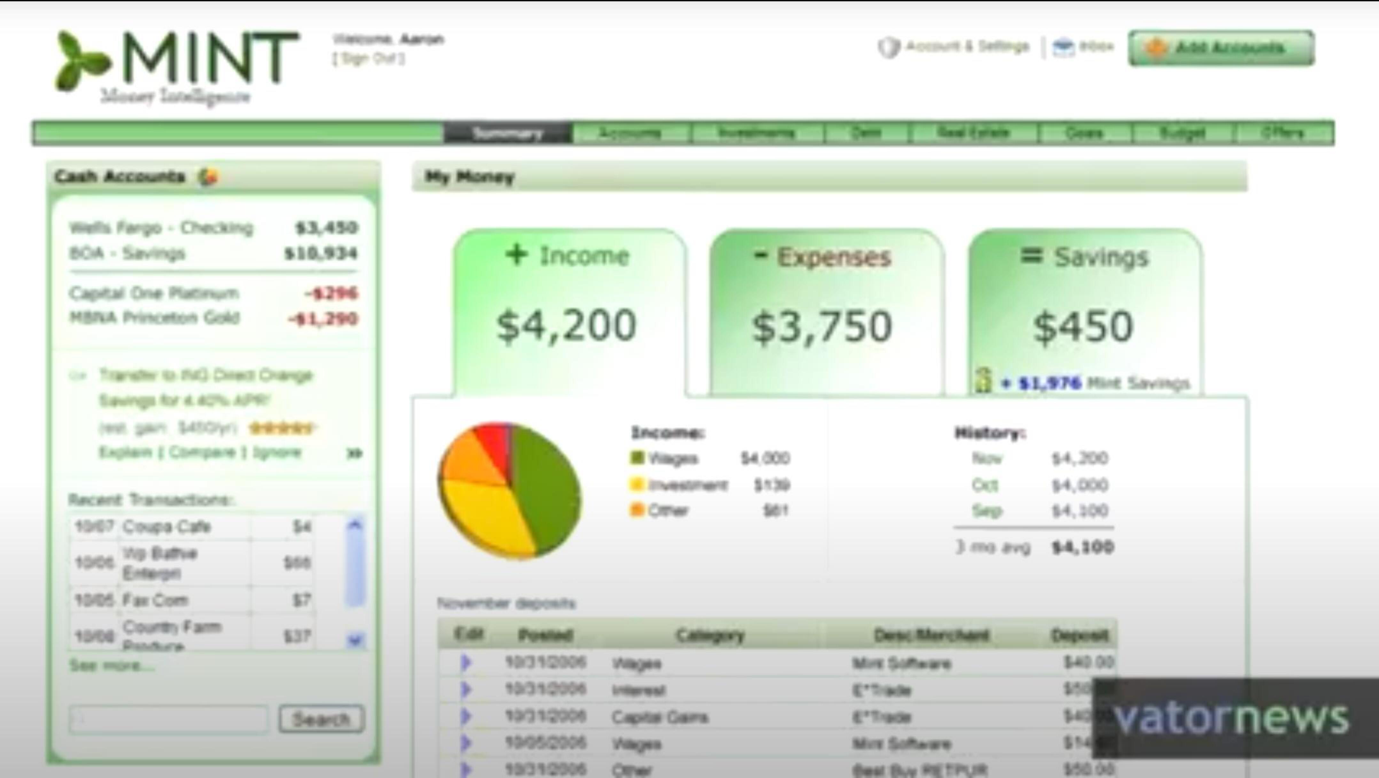
Task: Click the BOA - Savings account
Action: point(214,253)
